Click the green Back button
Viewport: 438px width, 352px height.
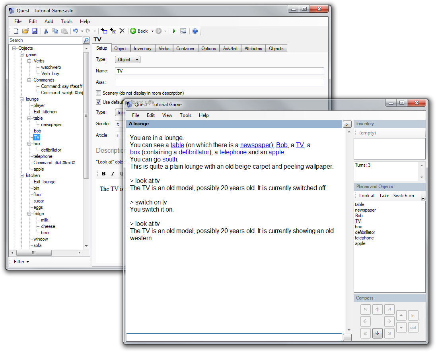pos(139,31)
